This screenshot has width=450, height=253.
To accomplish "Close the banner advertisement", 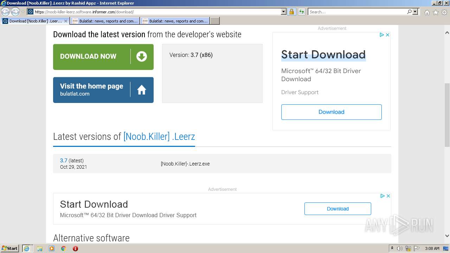I will [388, 196].
